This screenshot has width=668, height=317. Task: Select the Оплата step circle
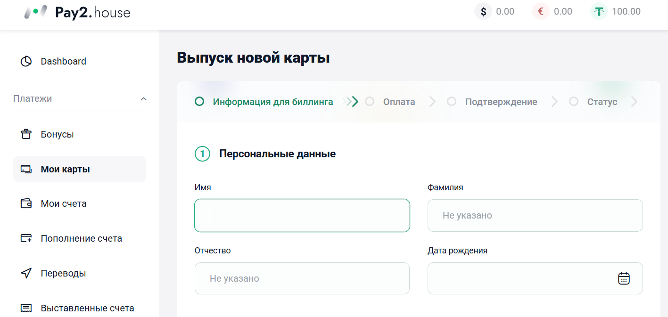pos(370,102)
